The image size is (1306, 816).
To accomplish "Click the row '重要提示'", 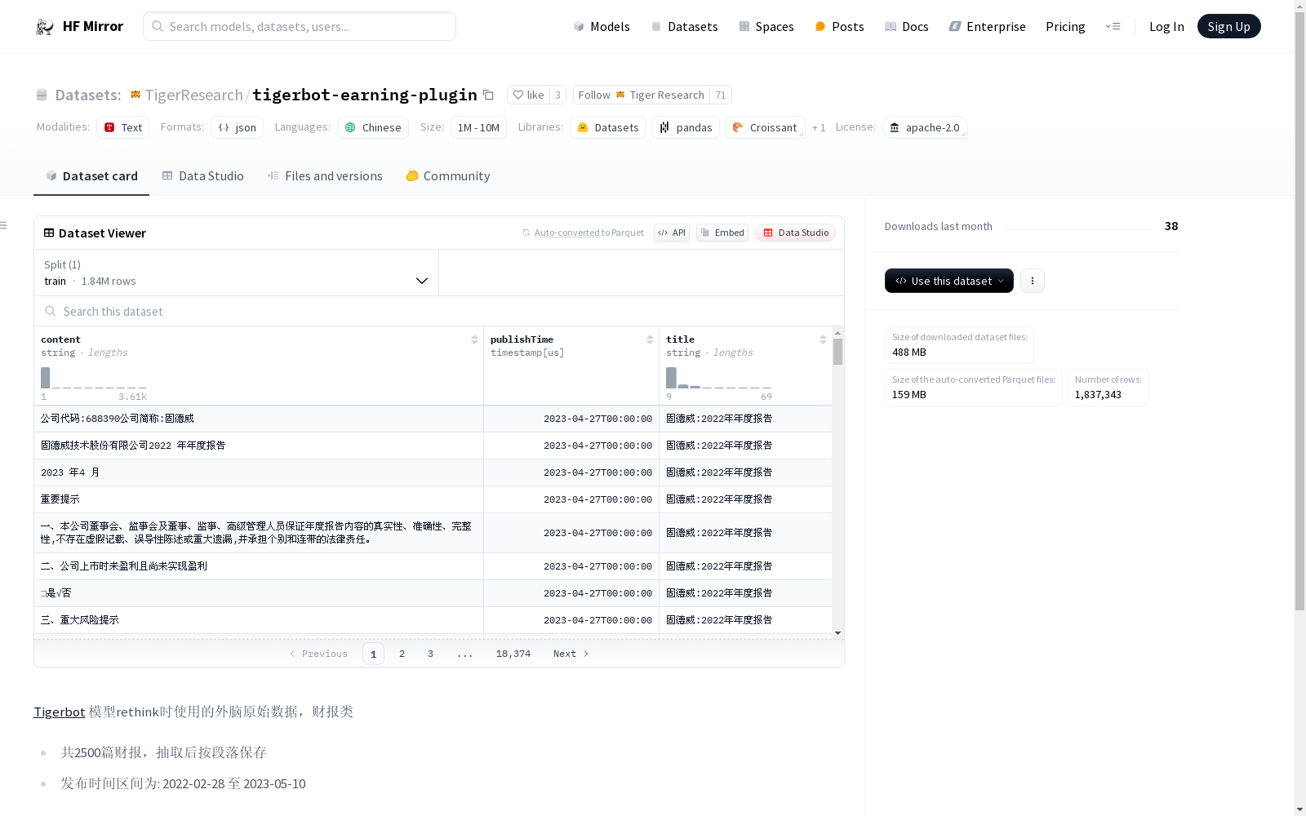I will click(x=433, y=499).
